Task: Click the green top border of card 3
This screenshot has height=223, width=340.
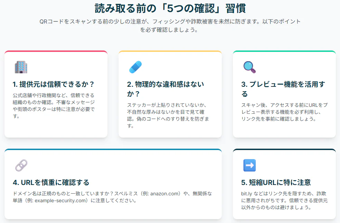Action: (x=284, y=51)
